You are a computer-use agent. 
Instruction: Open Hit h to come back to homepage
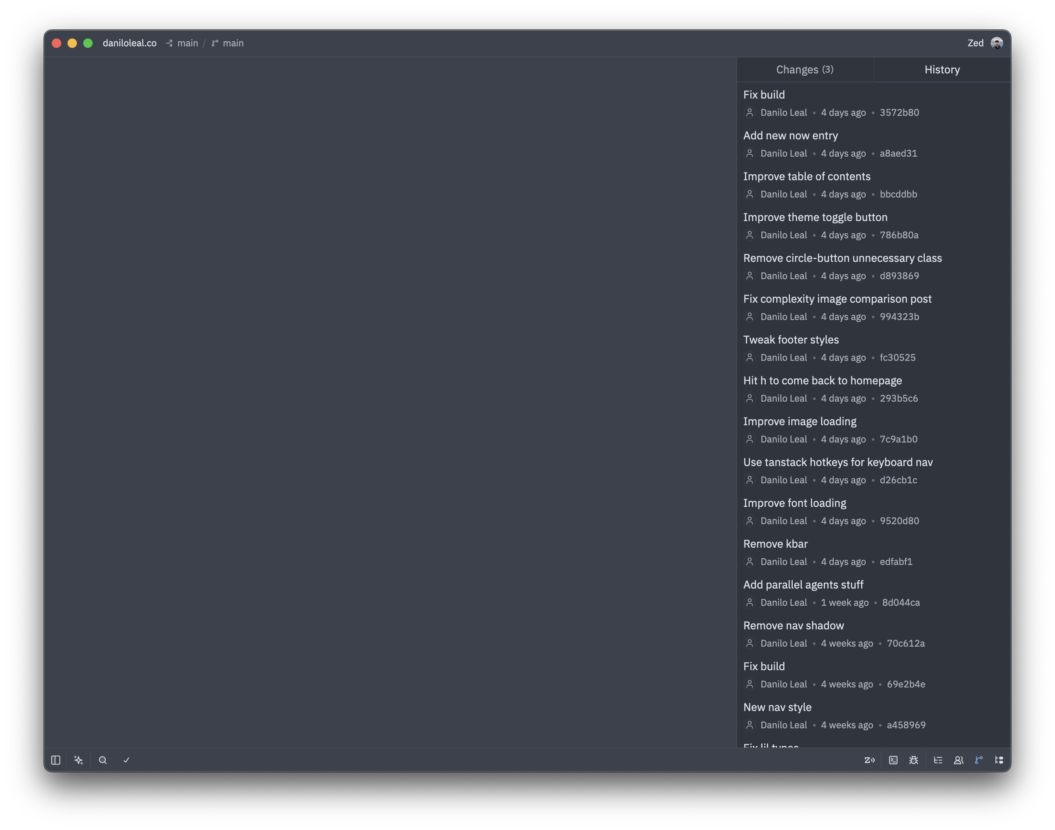click(x=874, y=389)
